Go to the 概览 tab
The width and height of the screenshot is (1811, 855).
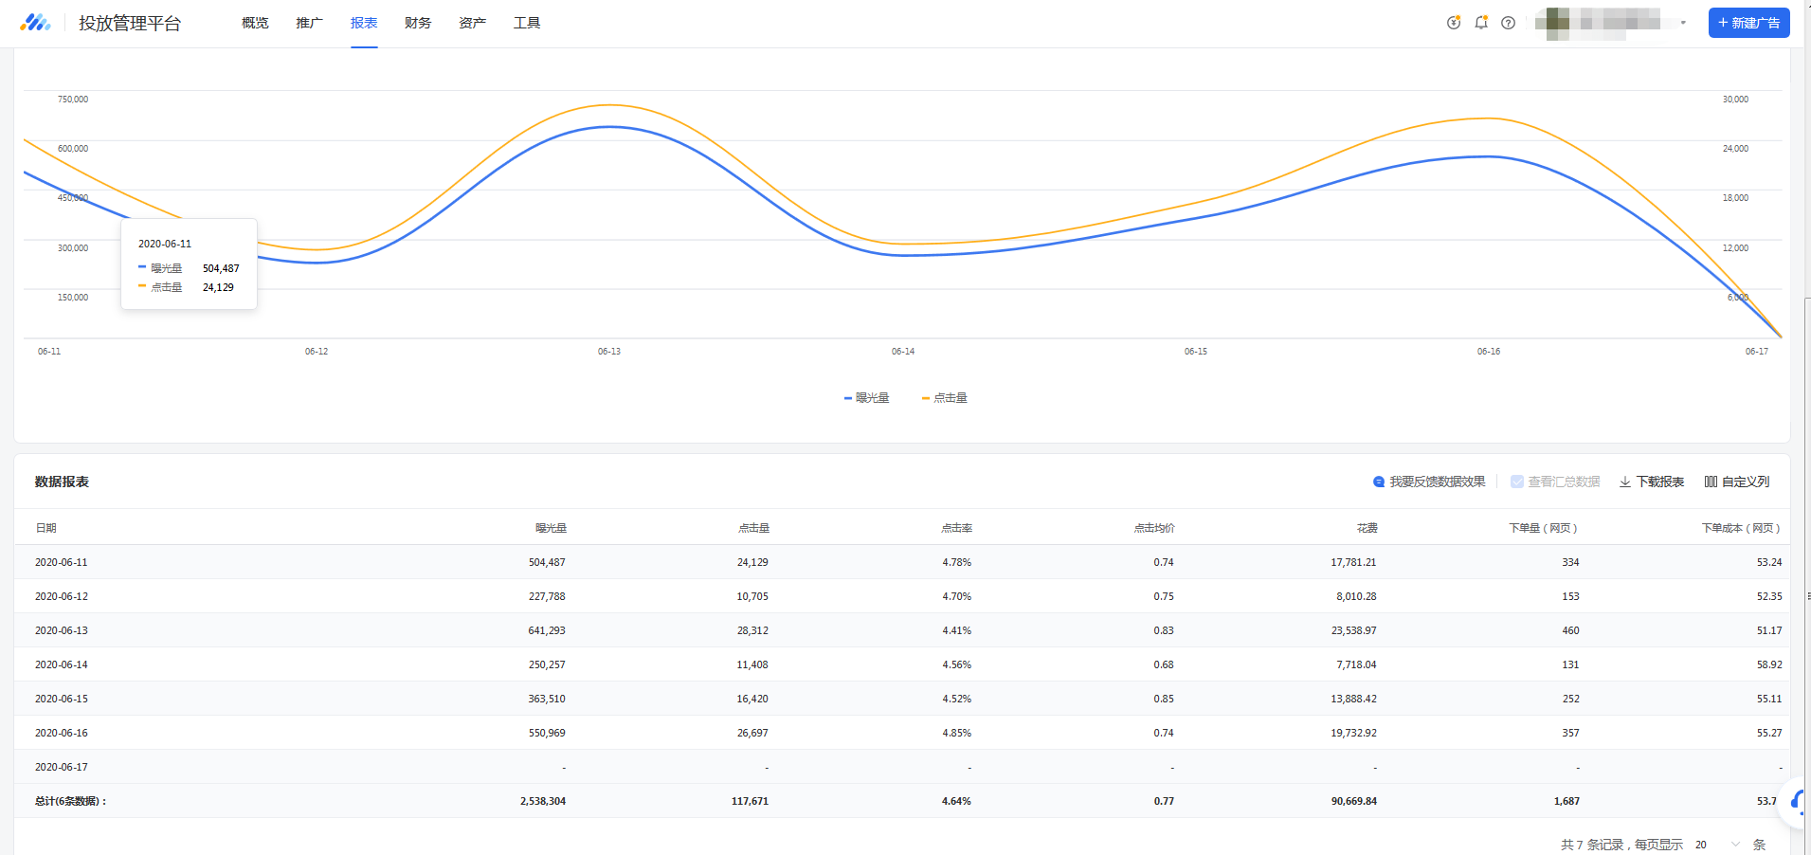click(x=255, y=23)
